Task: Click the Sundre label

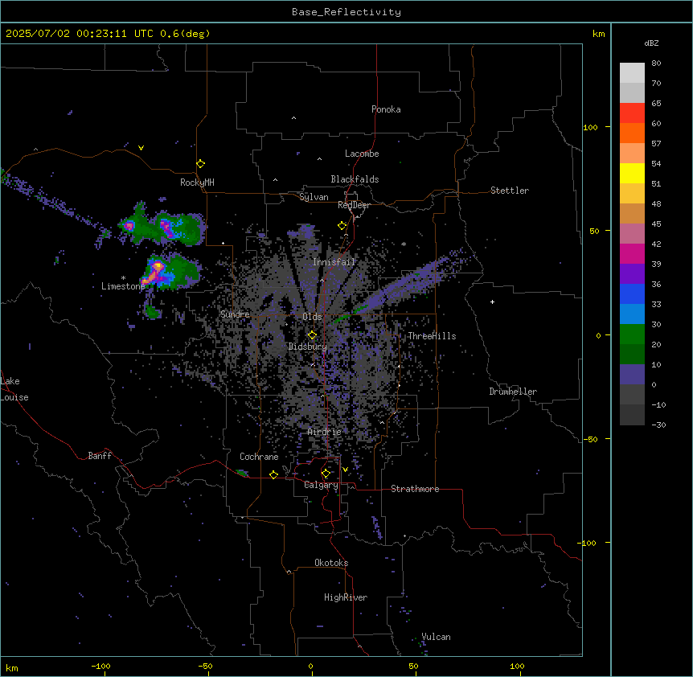Action: [235, 314]
